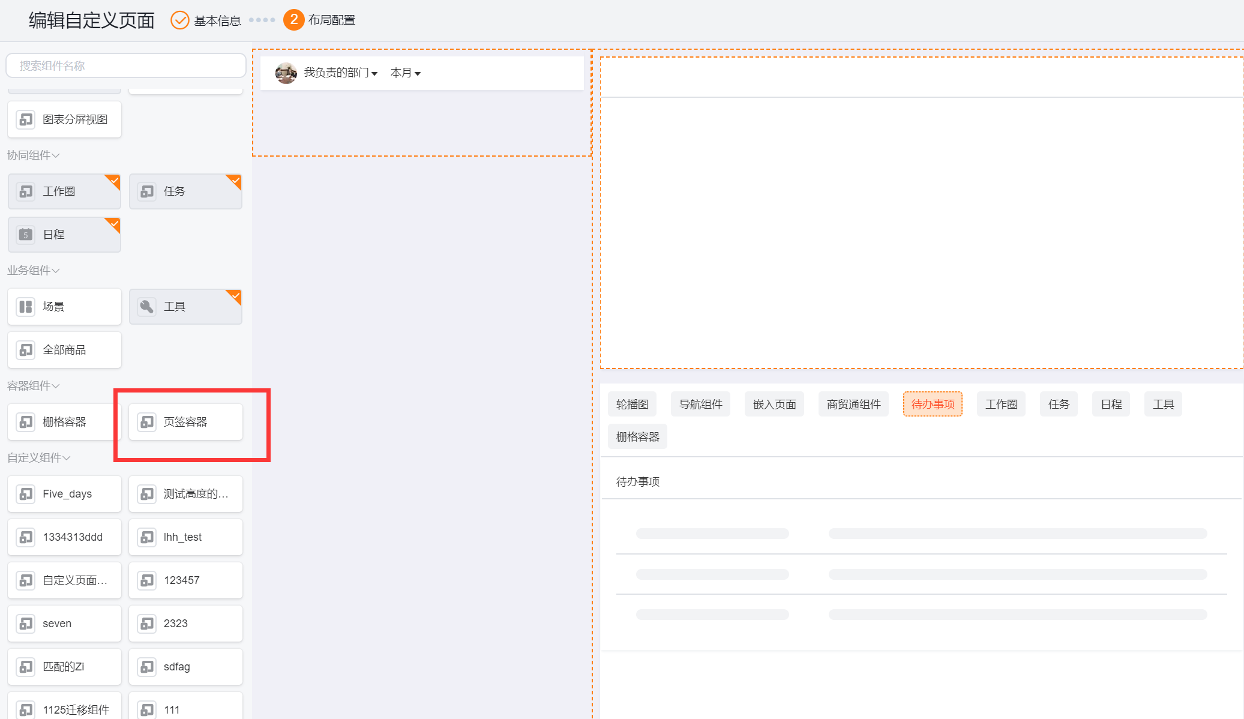Click the seven component icon
Image resolution: width=1244 pixels, height=719 pixels.
coord(25,624)
